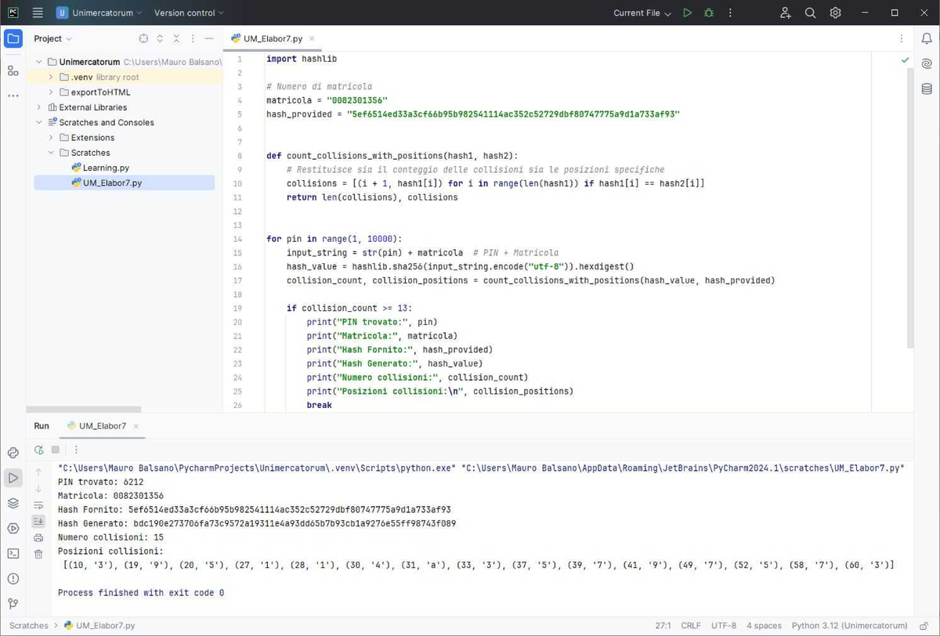Open the Git tool window icon
Screen dimensions: 940x636
coord(13,602)
